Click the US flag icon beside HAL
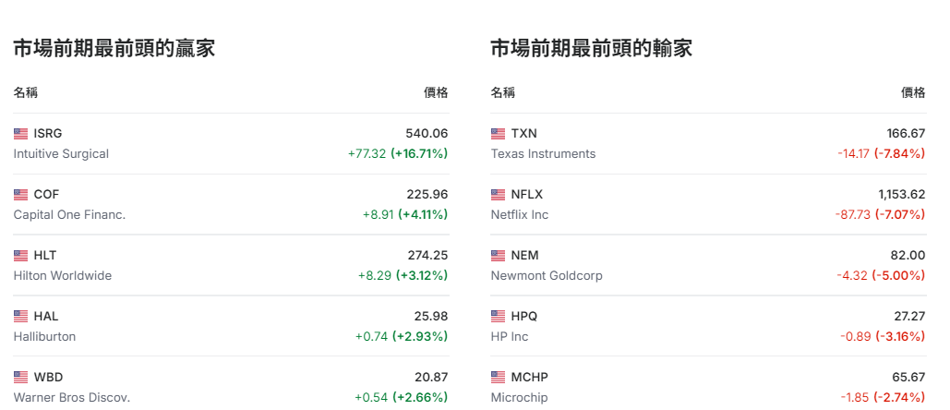Viewport: 950px width, 410px height. (20, 317)
